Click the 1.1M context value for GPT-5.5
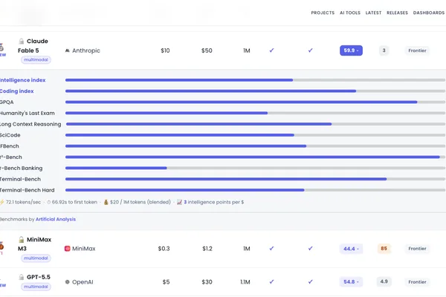446x297 pixels. click(245, 282)
